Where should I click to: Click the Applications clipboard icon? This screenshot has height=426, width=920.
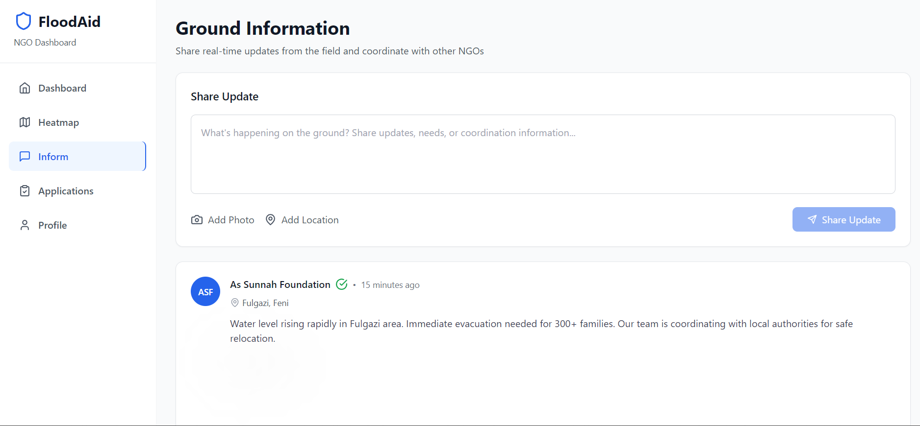[25, 191]
